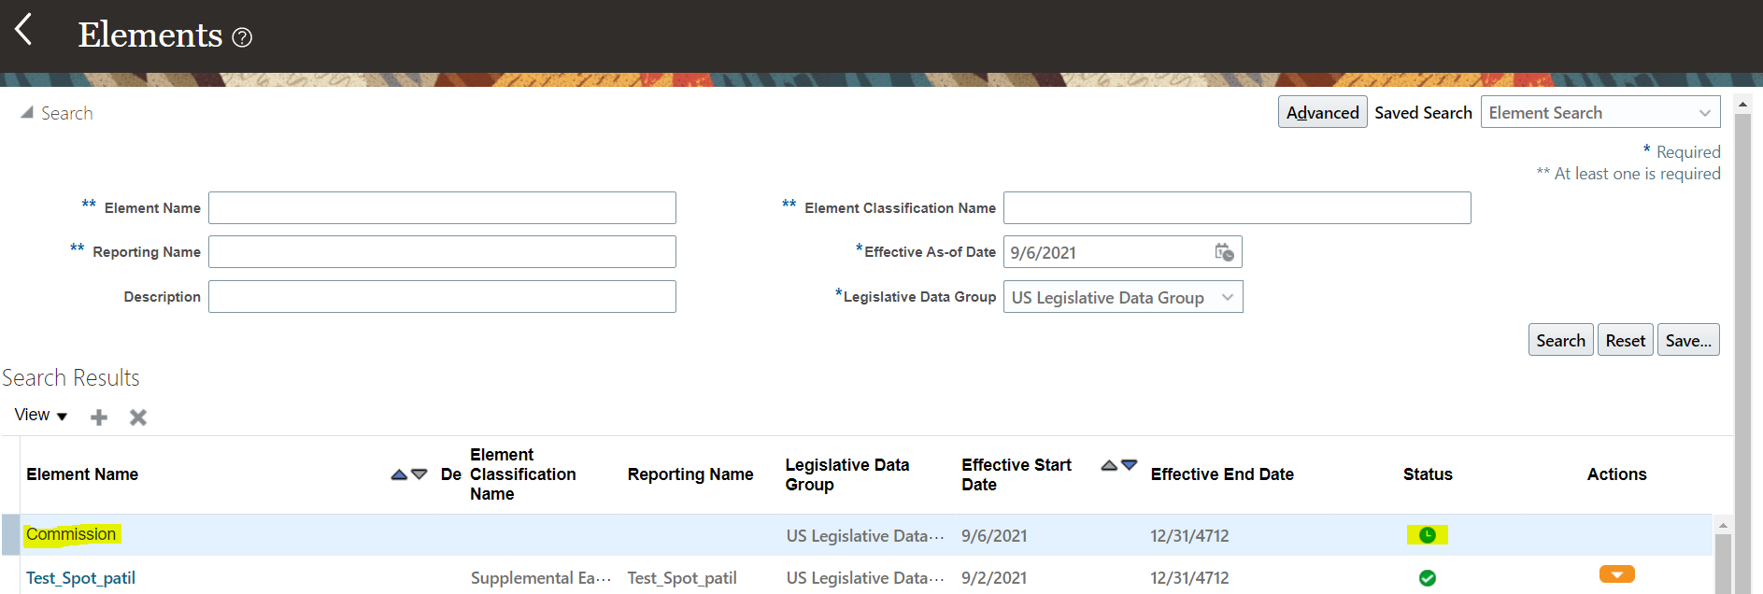Open help icon next to Elements title
This screenshot has height=594, width=1763.
click(x=242, y=37)
